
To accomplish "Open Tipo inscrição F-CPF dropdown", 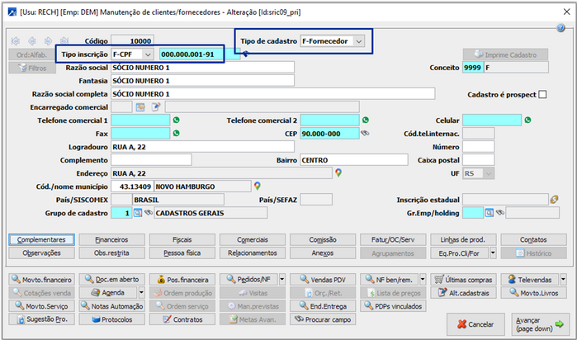I will pyautogui.click(x=148, y=54).
